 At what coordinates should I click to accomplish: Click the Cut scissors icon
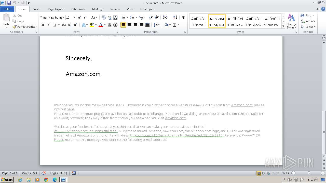15,16
